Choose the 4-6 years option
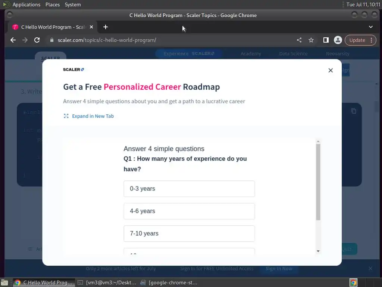 click(x=189, y=211)
